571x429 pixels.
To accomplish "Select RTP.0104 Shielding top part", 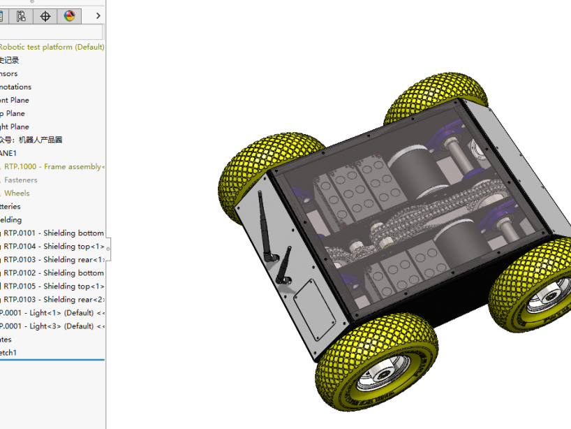I will 54,246.
